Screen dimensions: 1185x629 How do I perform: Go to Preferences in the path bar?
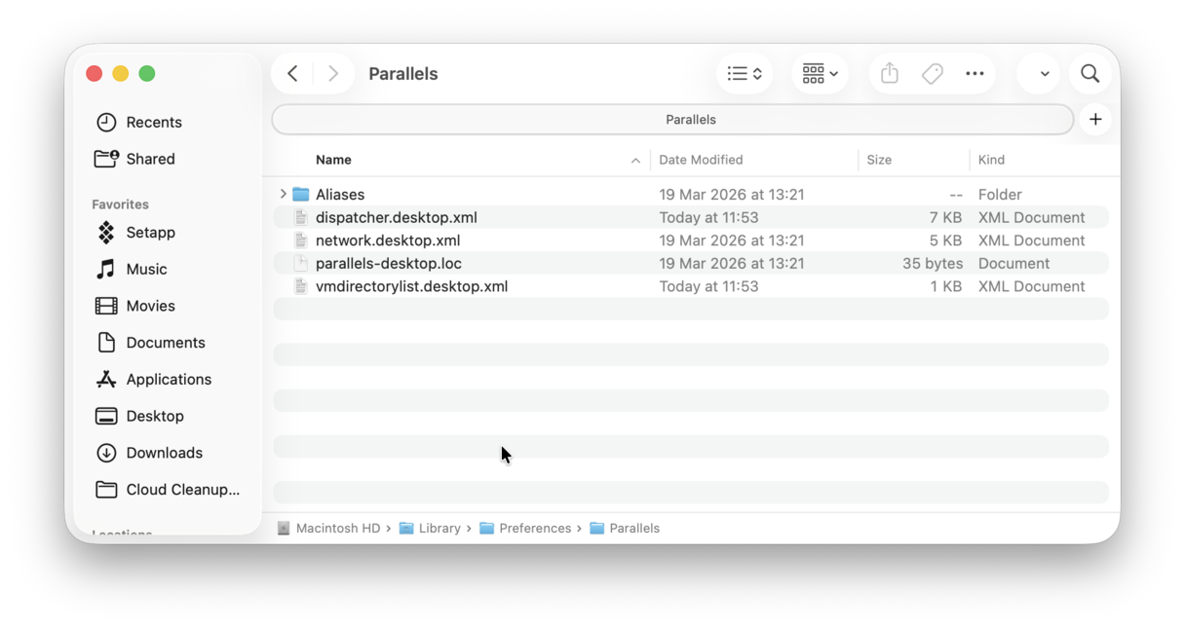(x=525, y=528)
